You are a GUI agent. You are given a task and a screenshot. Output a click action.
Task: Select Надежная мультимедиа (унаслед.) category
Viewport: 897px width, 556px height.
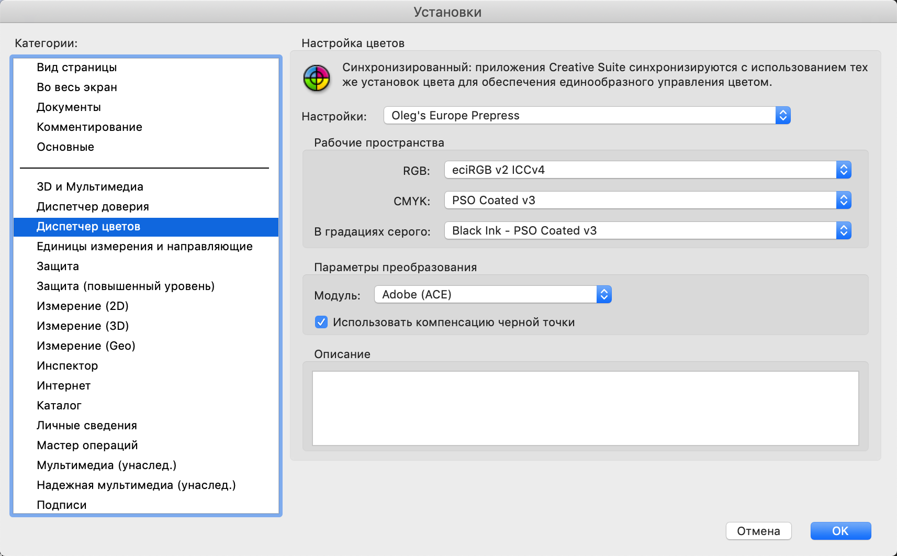coord(146,485)
